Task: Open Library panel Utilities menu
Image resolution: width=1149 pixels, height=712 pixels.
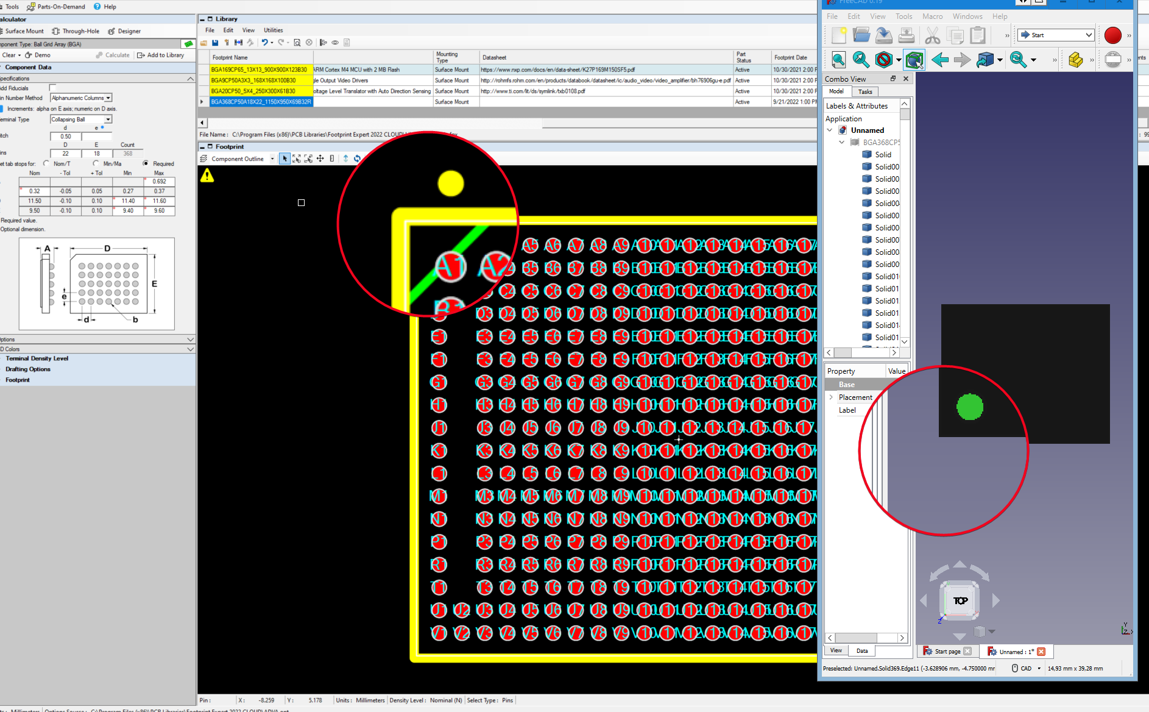Action: (273, 30)
